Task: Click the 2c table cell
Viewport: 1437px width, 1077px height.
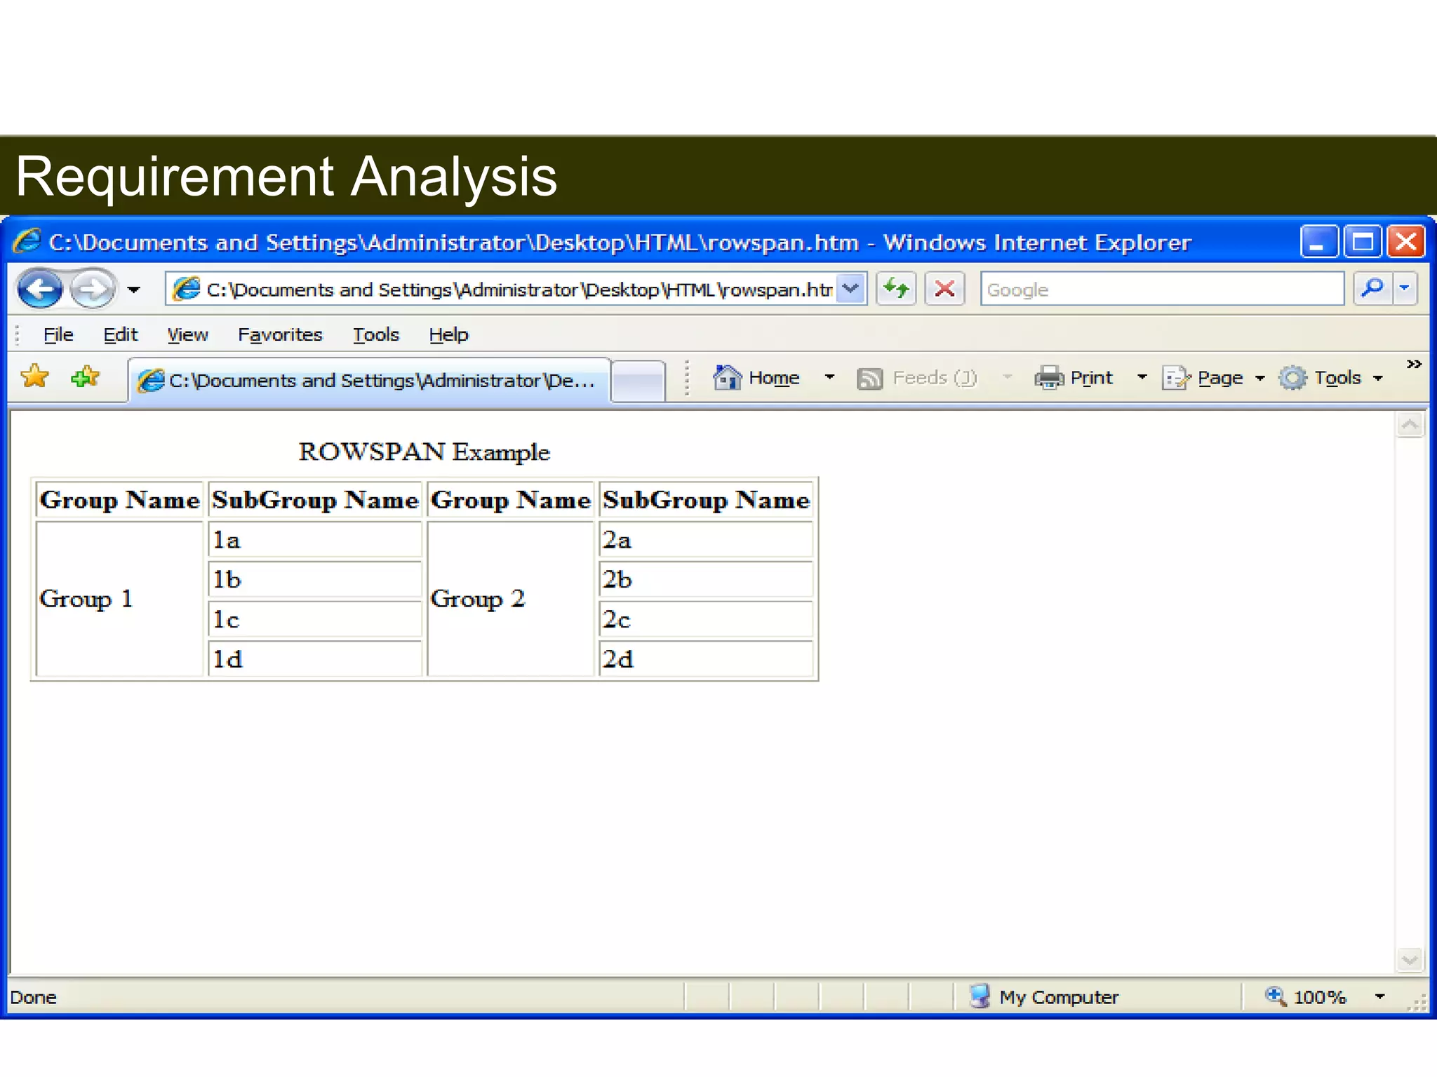Action: pyautogui.click(x=706, y=619)
